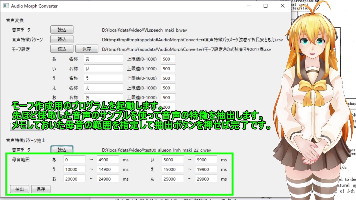Click 読込 button for 音声データ in 音声変換
The height and width of the screenshot is (200, 356).
click(62, 30)
